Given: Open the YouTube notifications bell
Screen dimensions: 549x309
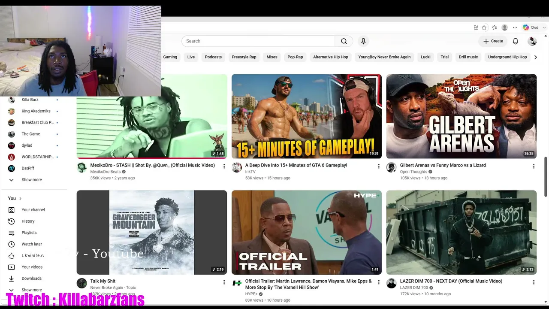Looking at the screenshot, I should click(516, 41).
